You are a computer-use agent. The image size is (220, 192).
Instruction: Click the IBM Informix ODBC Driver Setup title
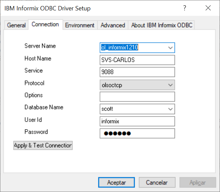(x=47, y=8)
